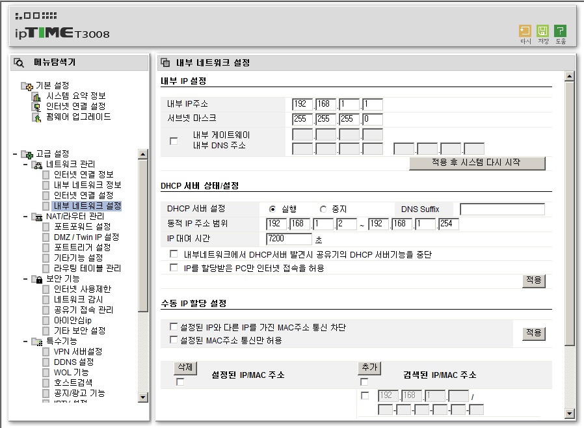Open the 도움 (help) icon
The width and height of the screenshot is (584, 428).
560,31
